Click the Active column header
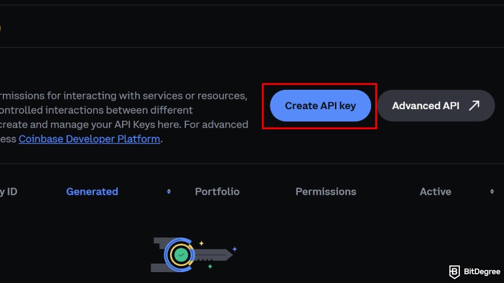Image resolution: width=504 pixels, height=283 pixels. coord(435,192)
